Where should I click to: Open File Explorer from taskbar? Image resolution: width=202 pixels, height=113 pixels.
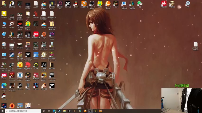tap(64, 111)
